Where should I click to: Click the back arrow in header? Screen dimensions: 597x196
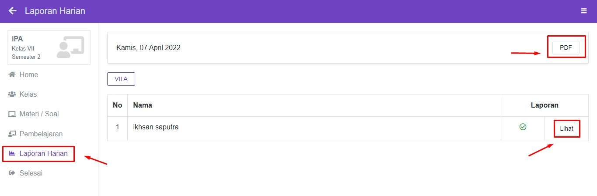(13, 11)
